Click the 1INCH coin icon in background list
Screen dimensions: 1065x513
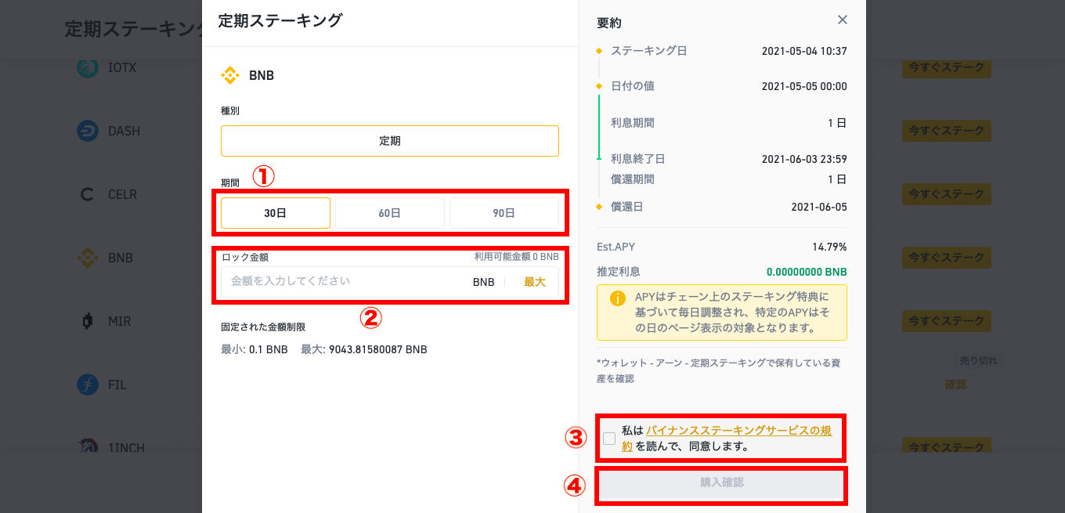[88, 446]
